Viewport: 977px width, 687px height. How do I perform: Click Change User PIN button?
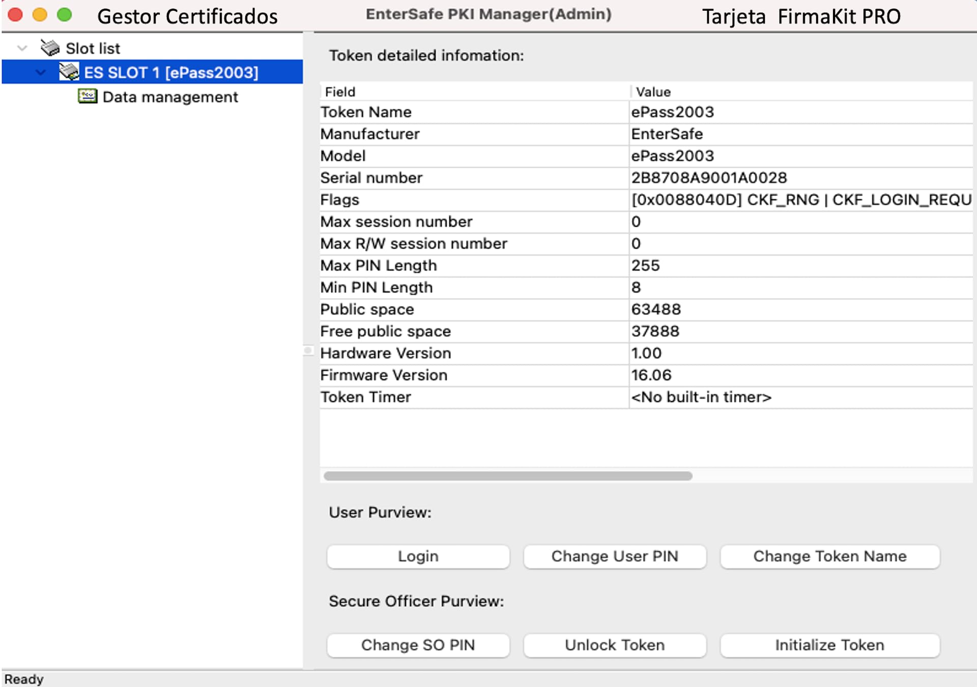(615, 556)
